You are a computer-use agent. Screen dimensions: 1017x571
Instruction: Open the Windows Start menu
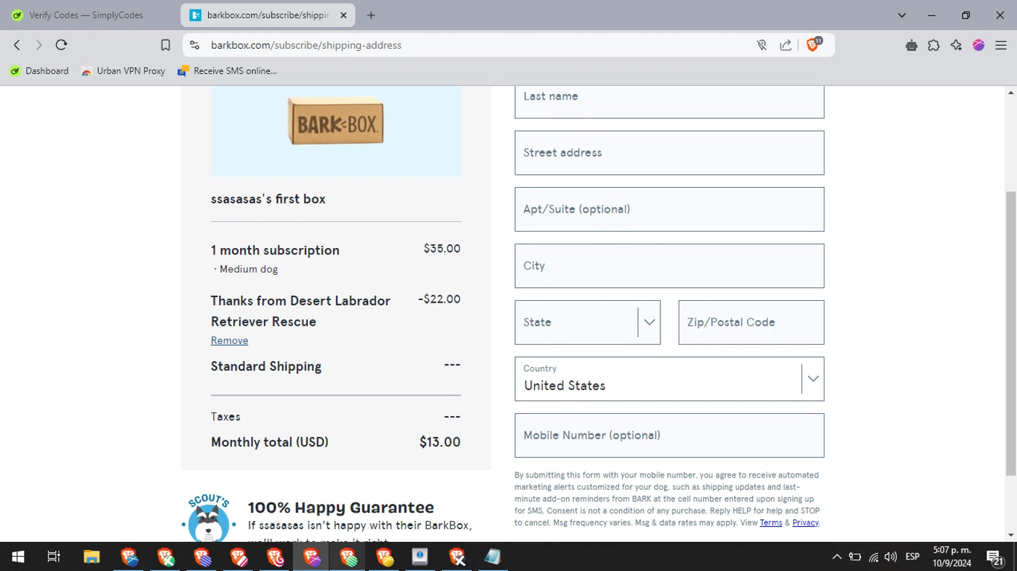pos(18,557)
